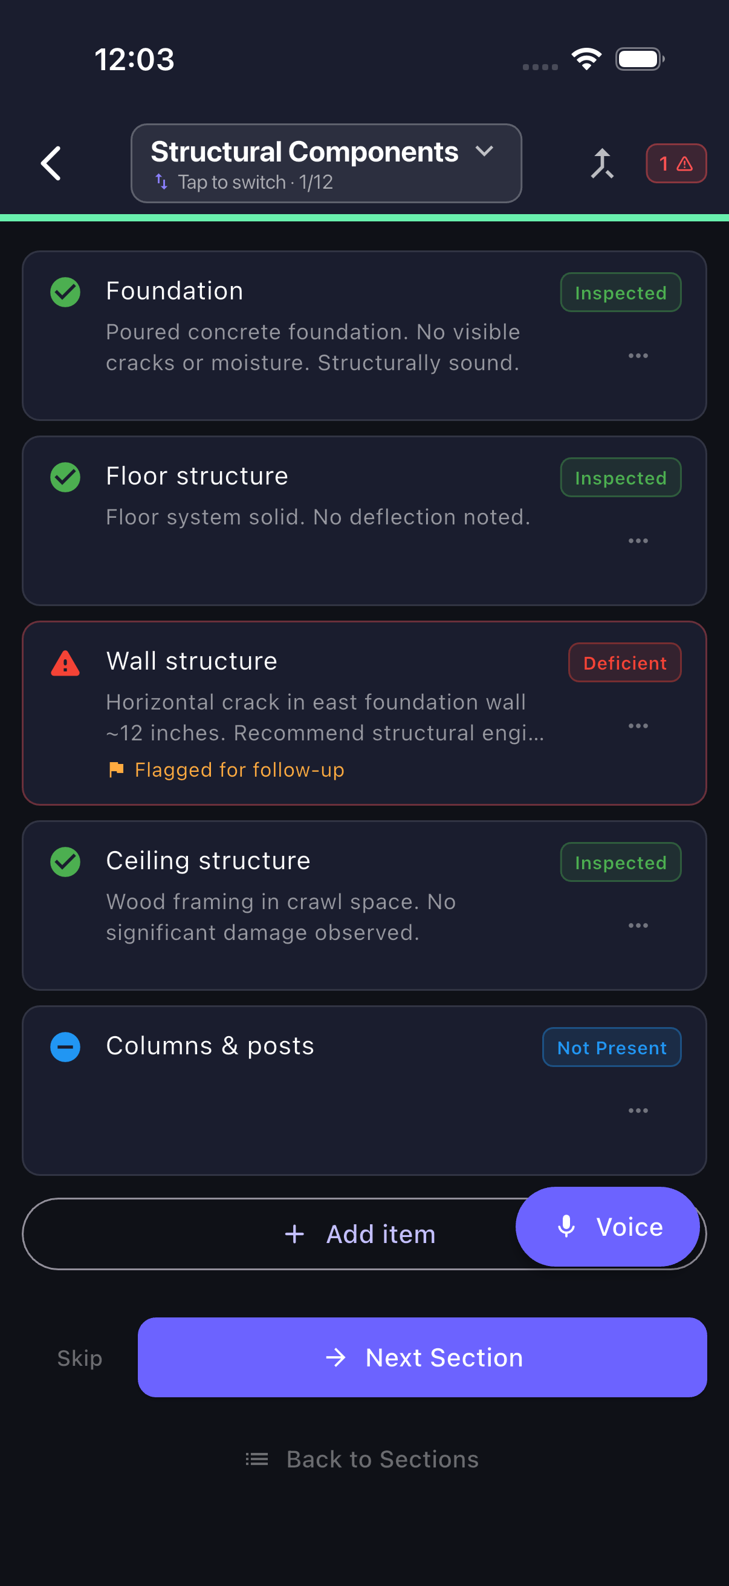
Task: Open the deficiency alert count badge
Action: click(x=675, y=163)
